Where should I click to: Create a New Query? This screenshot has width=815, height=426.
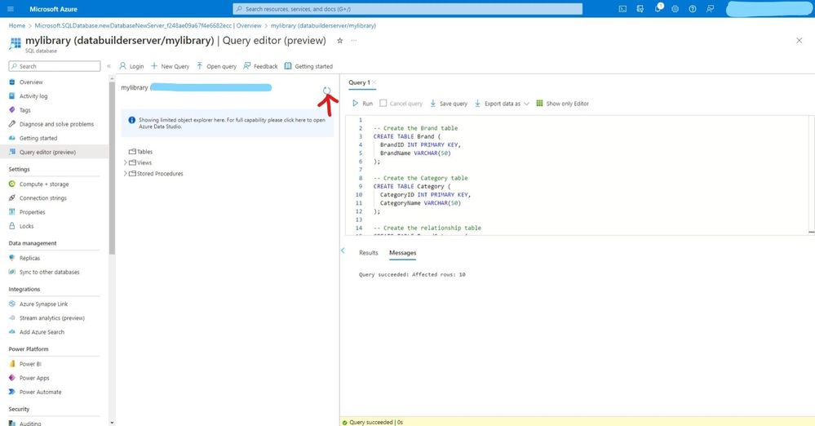[x=170, y=66]
